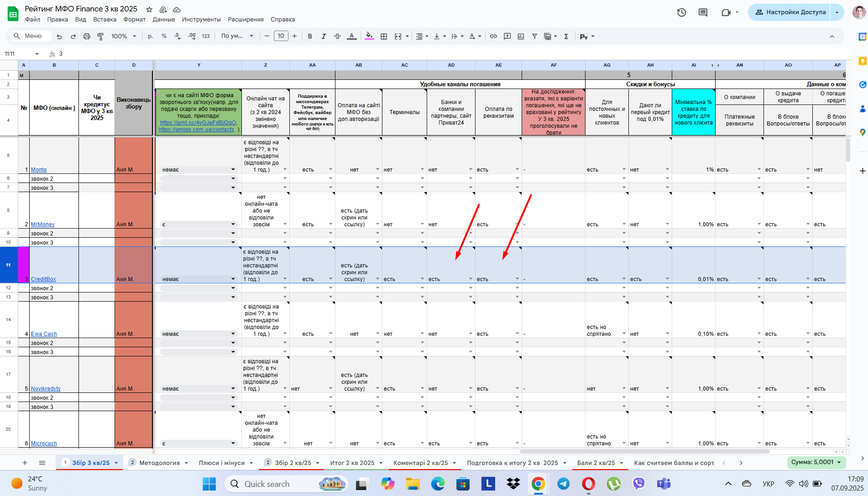Open the Данные menu
Viewport: 868px width, 496px height.
pyautogui.click(x=163, y=20)
